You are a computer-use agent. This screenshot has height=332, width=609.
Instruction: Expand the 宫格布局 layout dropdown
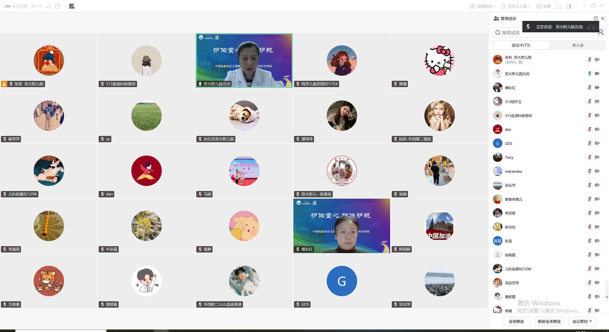coord(482,6)
